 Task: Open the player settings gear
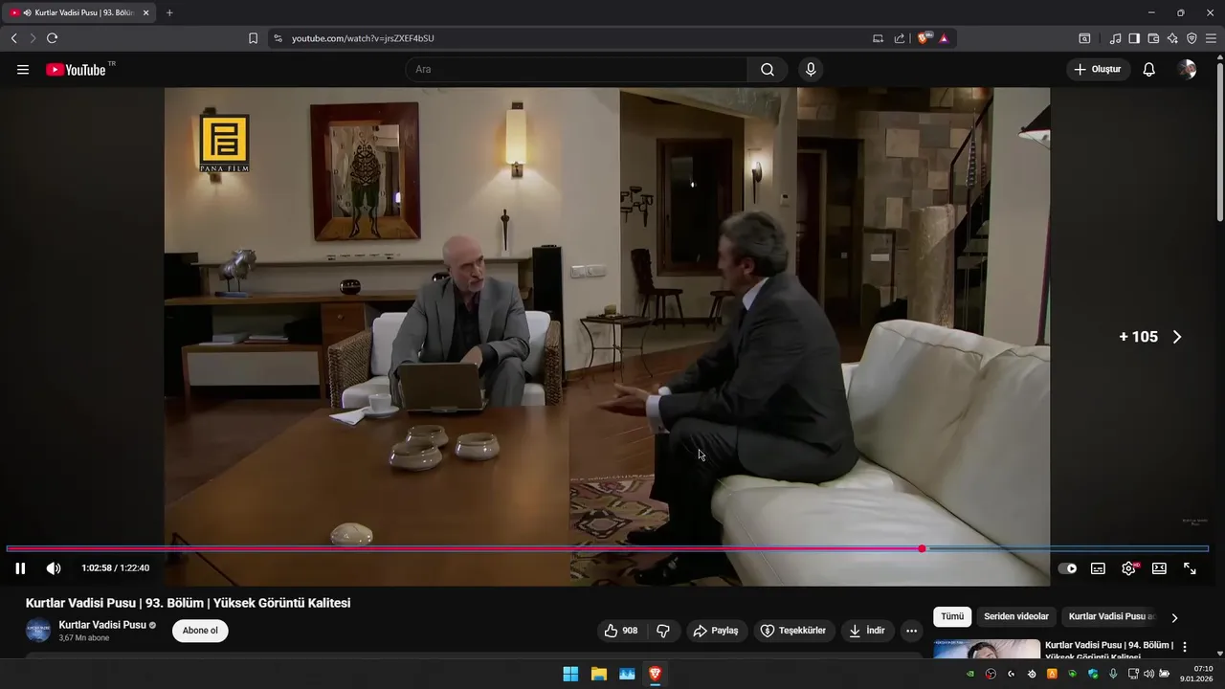coord(1129,568)
